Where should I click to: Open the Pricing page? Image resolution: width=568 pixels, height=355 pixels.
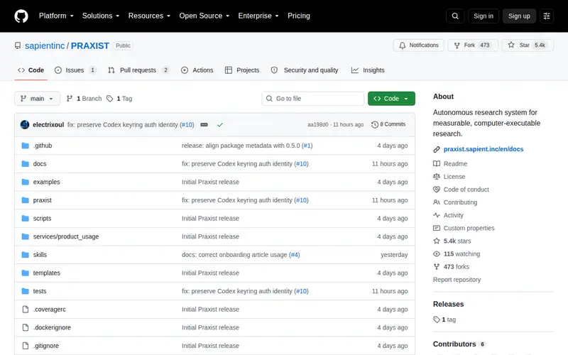[x=299, y=16]
